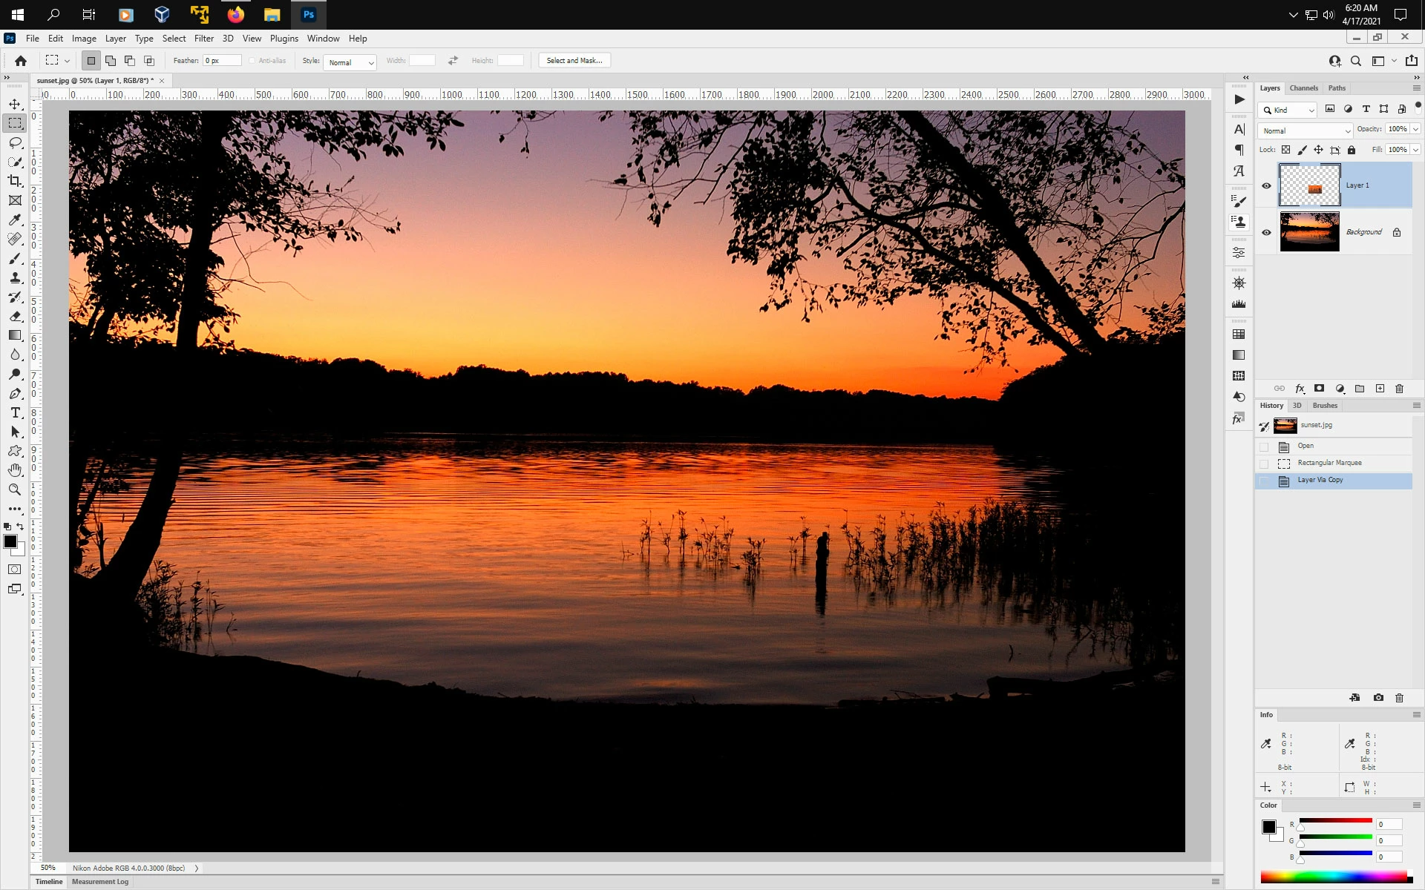Click the foreground color swatch in toolbar
Screen dimensions: 1425x890
[x=10, y=541]
